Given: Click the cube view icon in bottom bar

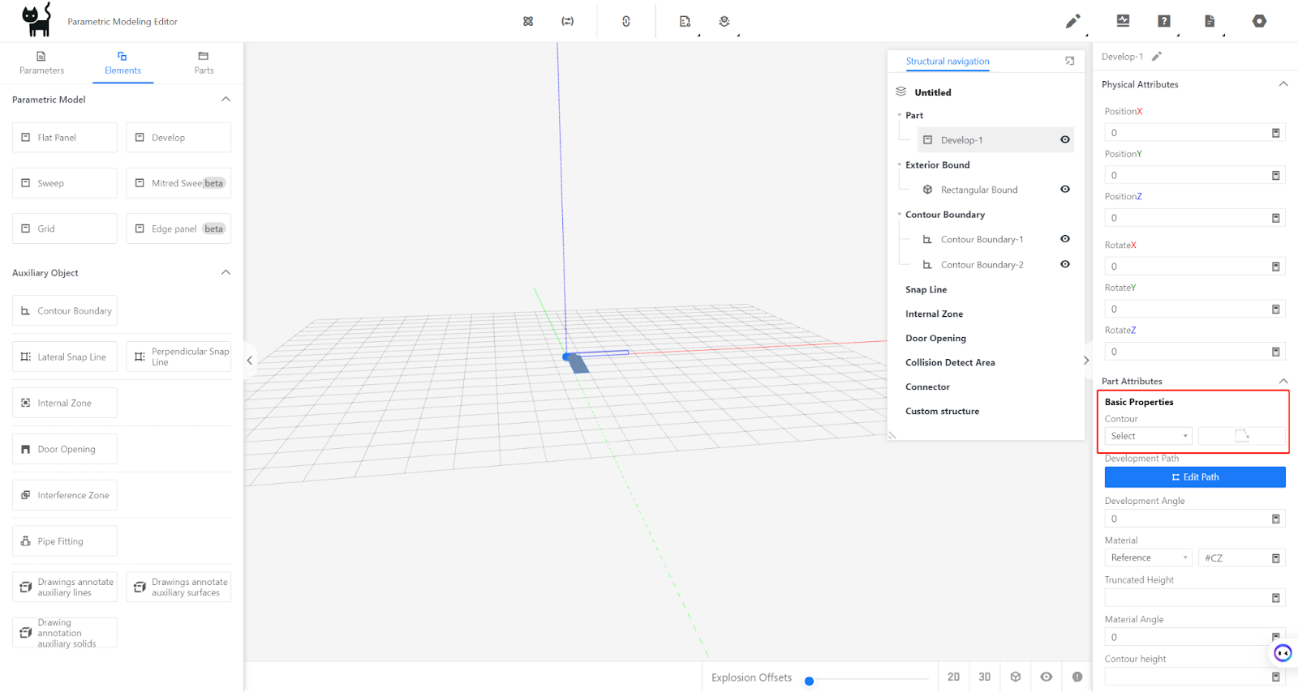Looking at the screenshot, I should 1016,677.
